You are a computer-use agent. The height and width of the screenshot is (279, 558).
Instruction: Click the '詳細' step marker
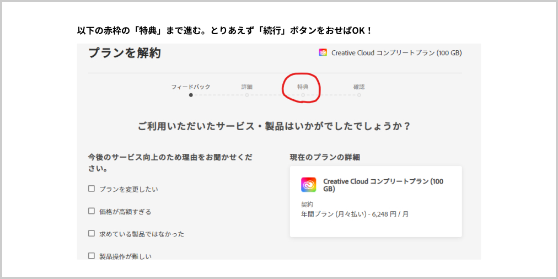(247, 95)
